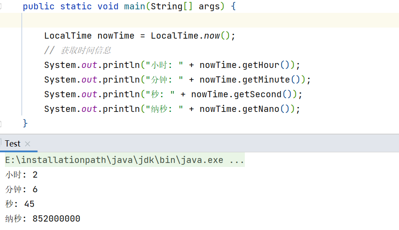
Task: Click console output '秒: 45'
Action: coord(20,204)
